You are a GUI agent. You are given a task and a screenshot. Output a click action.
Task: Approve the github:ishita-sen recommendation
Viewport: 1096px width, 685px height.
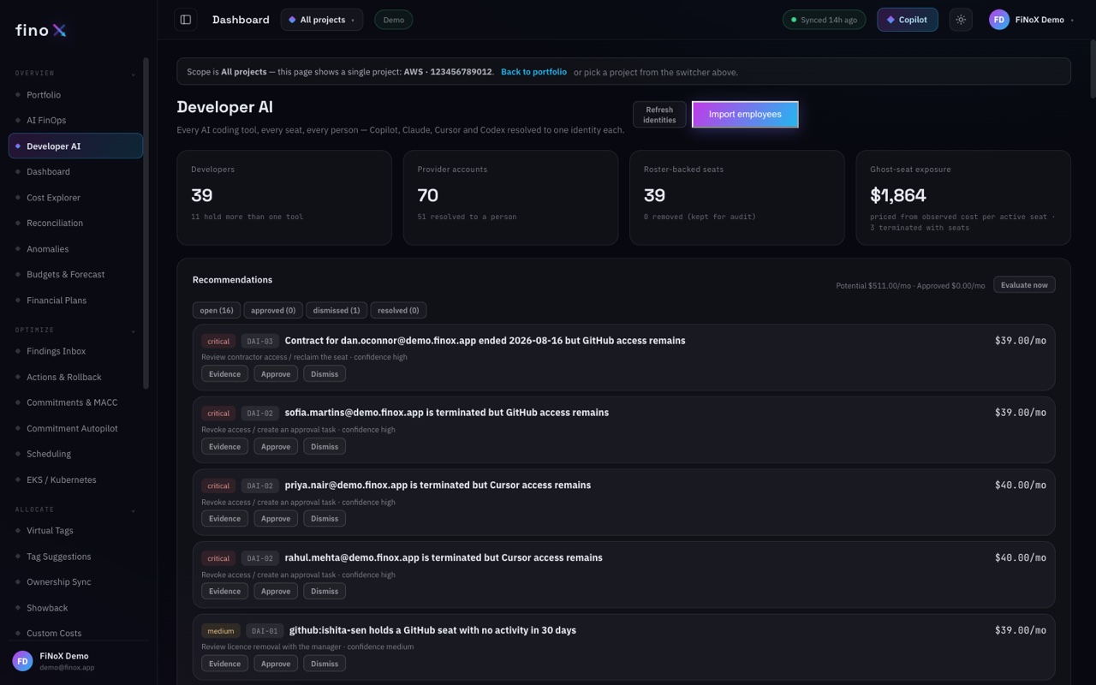276,664
